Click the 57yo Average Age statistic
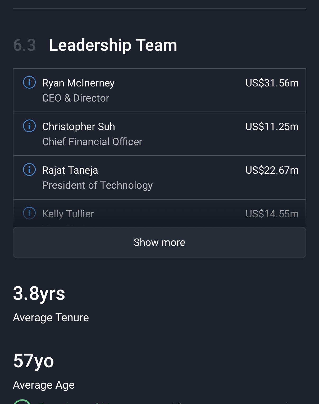The height and width of the screenshot is (404, 319). click(34, 361)
